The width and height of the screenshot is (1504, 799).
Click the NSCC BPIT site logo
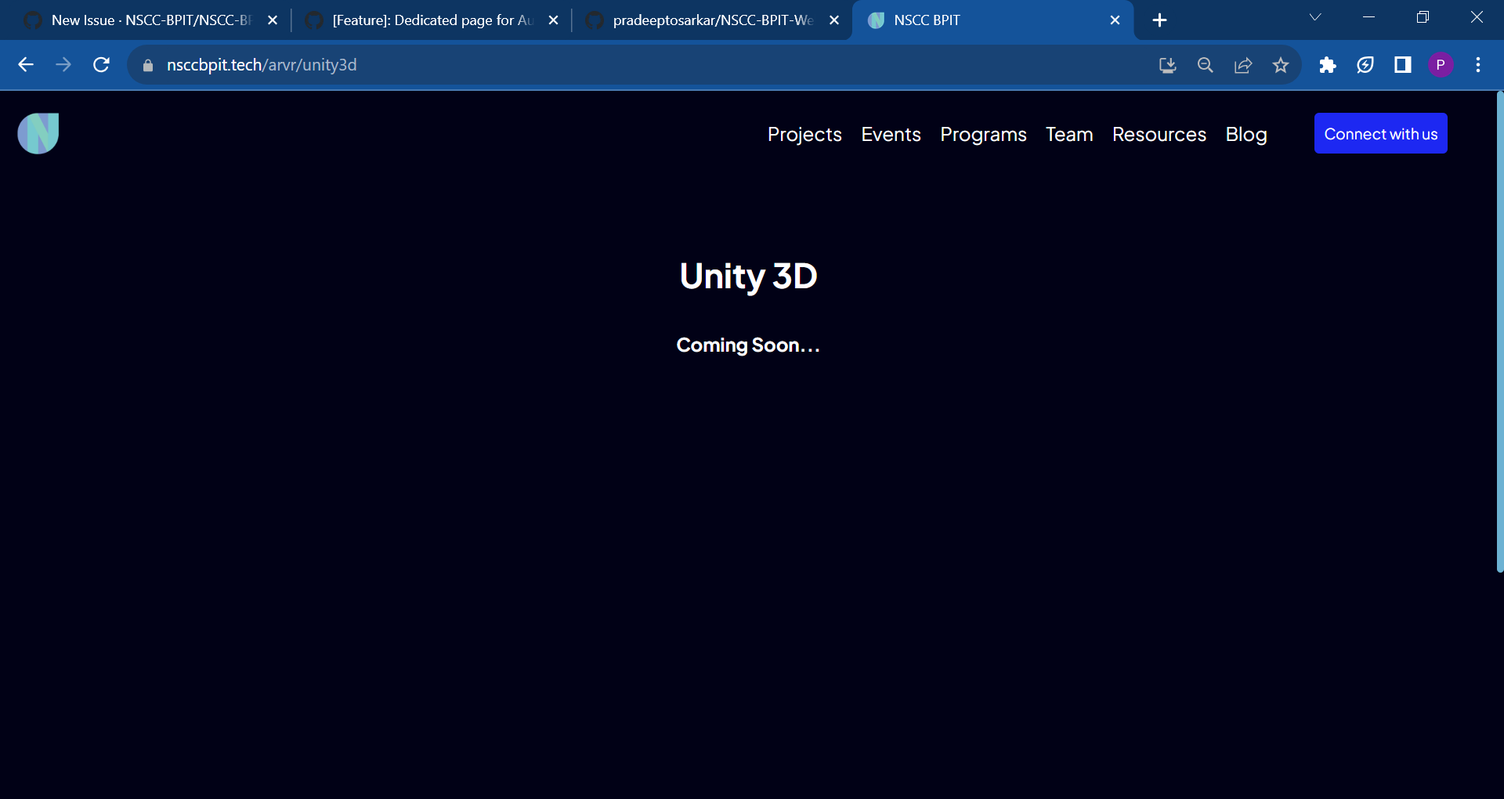(38, 133)
